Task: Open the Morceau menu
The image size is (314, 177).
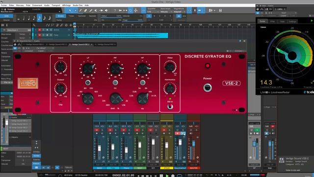Action: 20,5
